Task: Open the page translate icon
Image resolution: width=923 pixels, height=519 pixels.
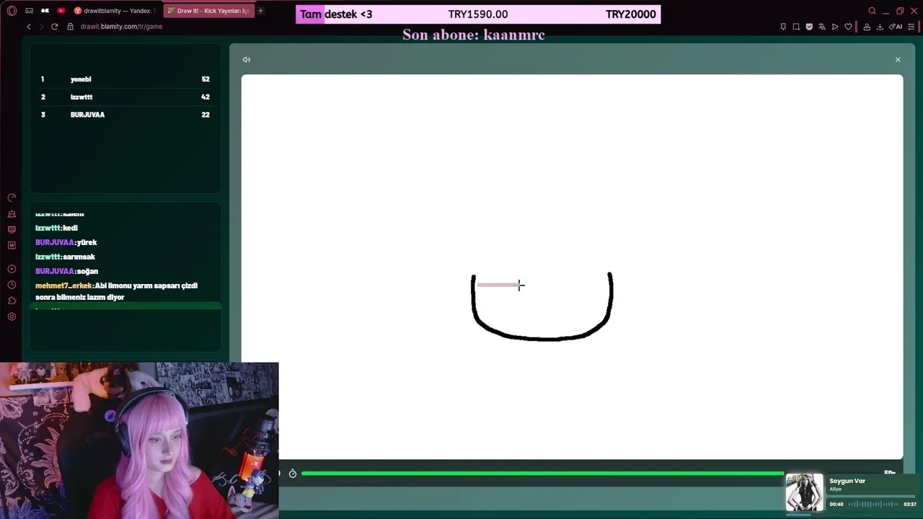Action: [822, 27]
